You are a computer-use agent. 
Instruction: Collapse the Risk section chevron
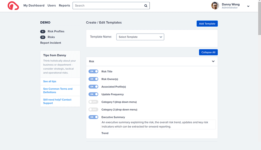coord(213,61)
